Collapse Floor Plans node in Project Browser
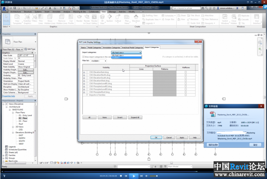The width and height of the screenshot is (267, 179). pos(13,113)
